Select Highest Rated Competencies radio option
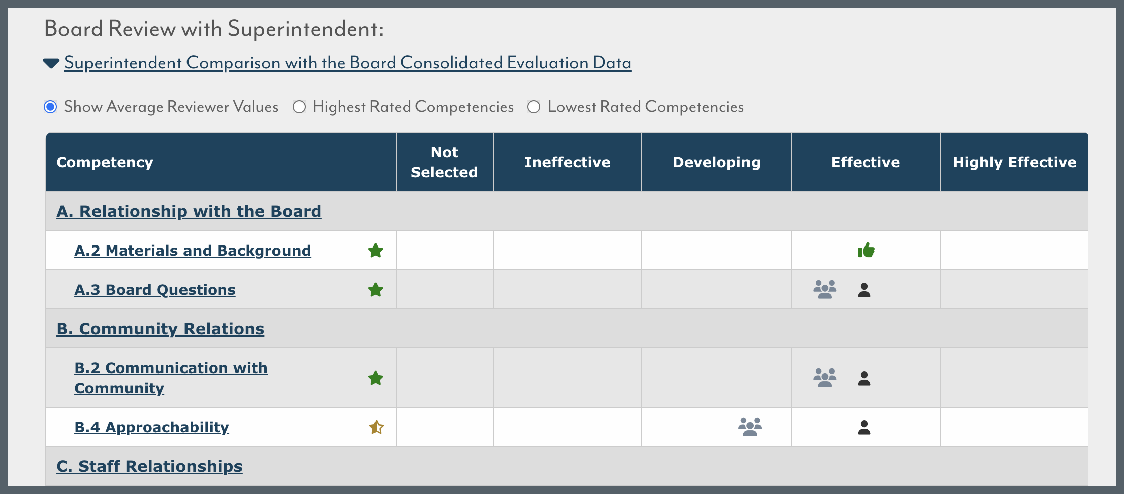This screenshot has height=494, width=1124. 299,107
